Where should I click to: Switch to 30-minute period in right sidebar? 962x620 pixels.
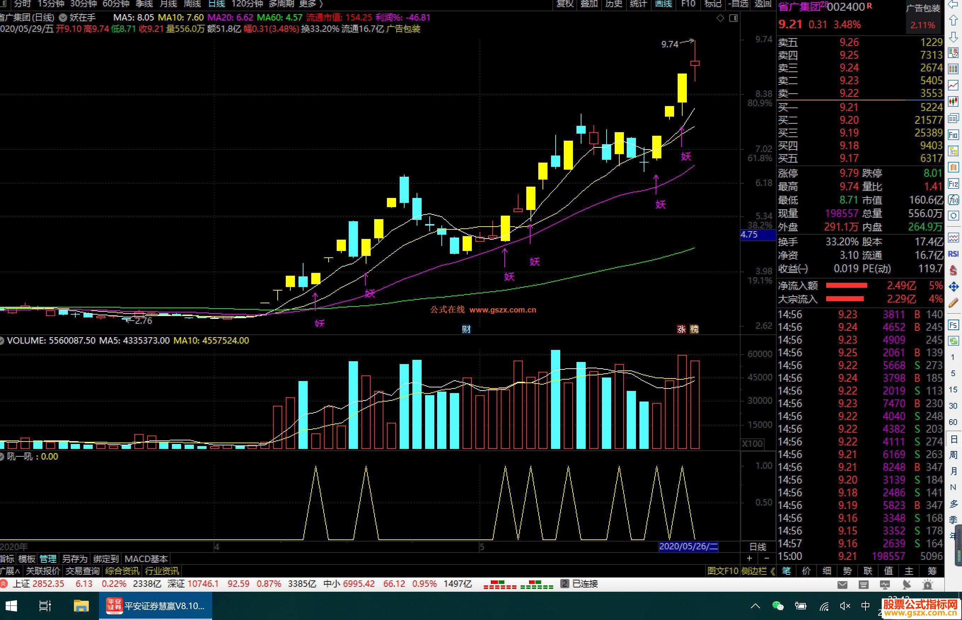(953, 405)
